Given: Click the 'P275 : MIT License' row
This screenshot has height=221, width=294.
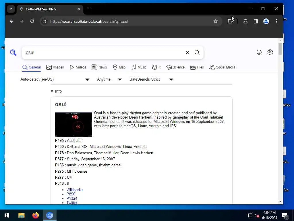Looking at the screenshot, I should point(71,172).
